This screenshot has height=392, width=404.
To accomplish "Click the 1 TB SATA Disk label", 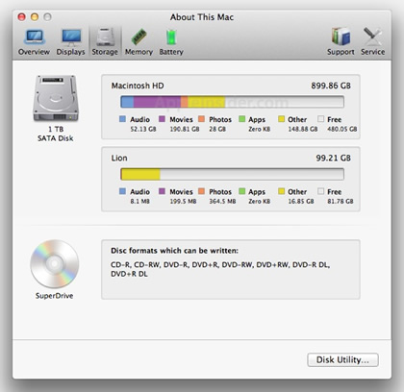I will (56, 134).
